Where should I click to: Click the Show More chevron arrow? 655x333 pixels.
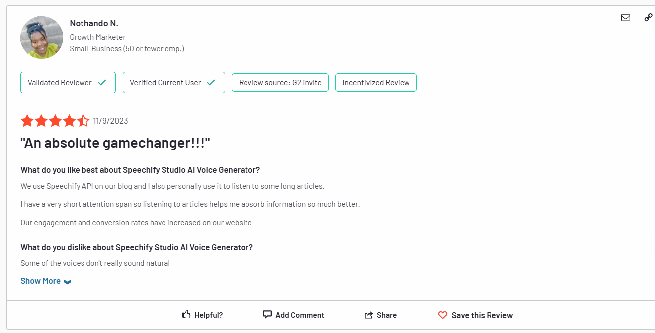pyautogui.click(x=68, y=282)
